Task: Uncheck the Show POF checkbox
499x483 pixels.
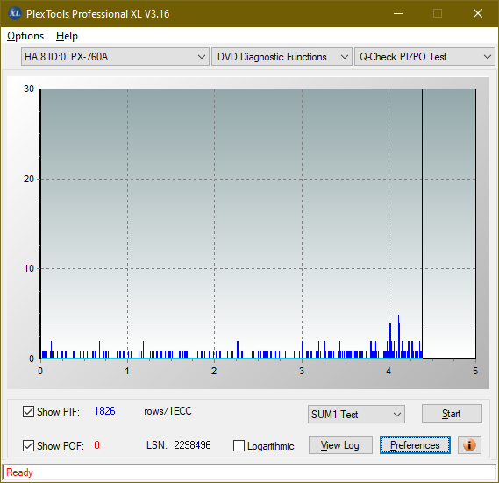Action: (28, 446)
